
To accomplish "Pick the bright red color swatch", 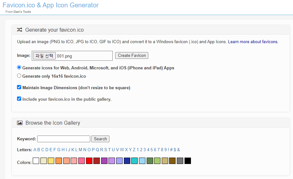I will coord(89,161).
